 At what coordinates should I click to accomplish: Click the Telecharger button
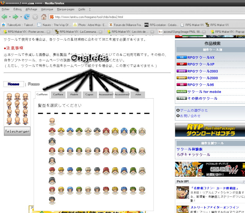17,131
